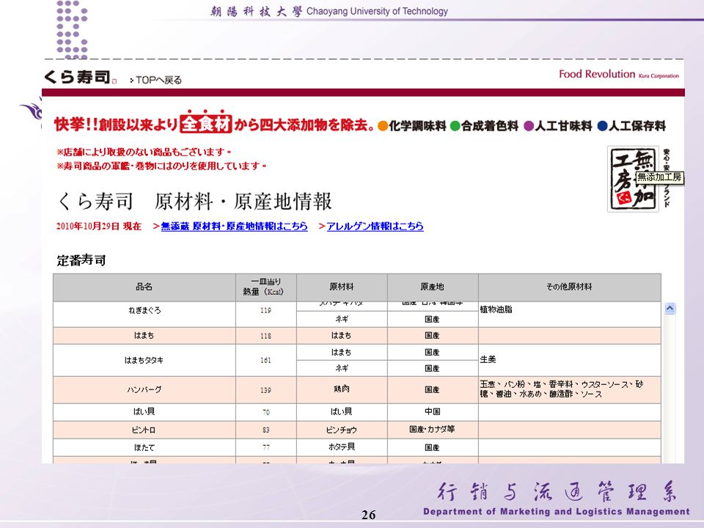Click the Food Revolution Kura Corporation logo
Viewport: 704px width, 528px height.
click(619, 75)
